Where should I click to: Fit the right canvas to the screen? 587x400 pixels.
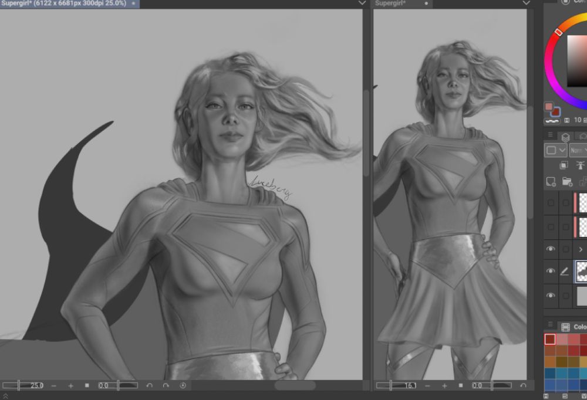click(x=460, y=385)
